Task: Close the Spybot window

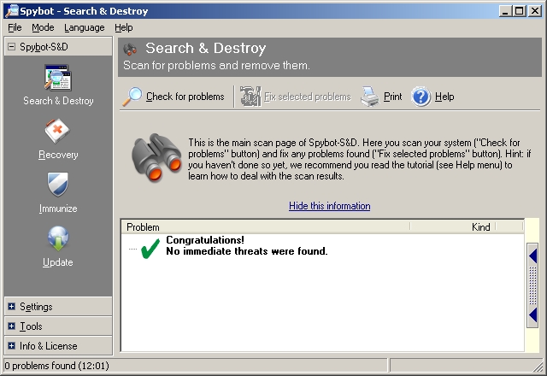Action: tap(534, 11)
